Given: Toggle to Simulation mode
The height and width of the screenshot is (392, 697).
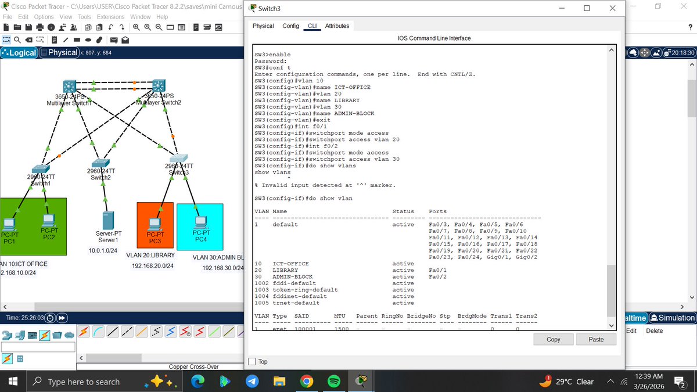Looking at the screenshot, I should coord(673,318).
